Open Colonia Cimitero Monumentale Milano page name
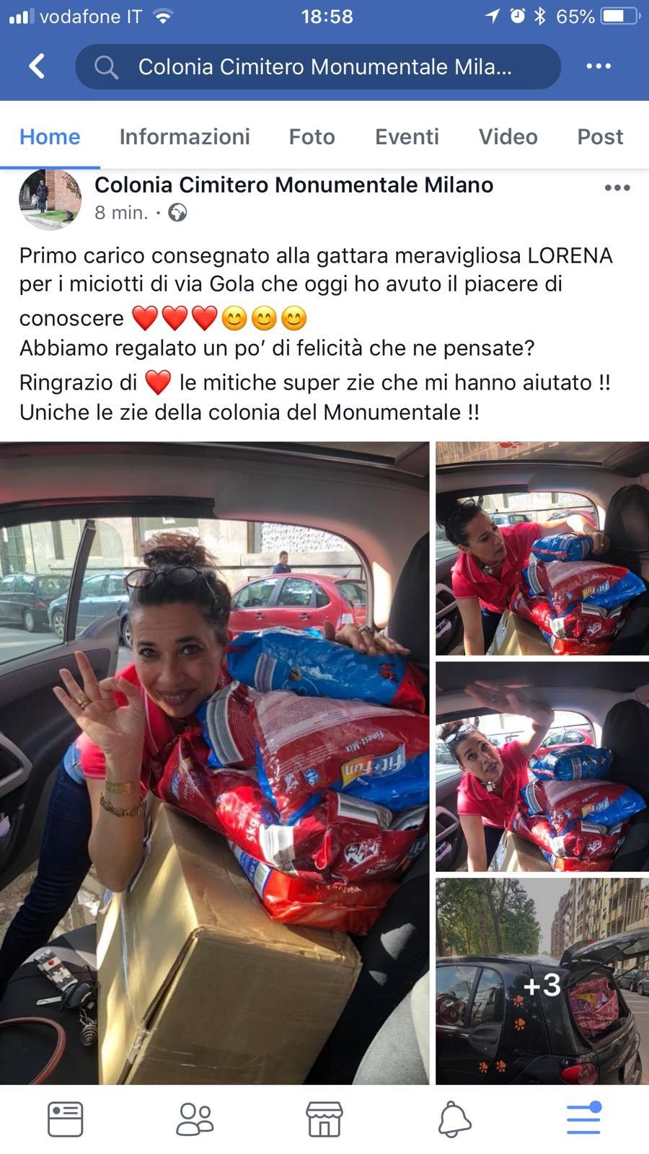 pos(293,185)
